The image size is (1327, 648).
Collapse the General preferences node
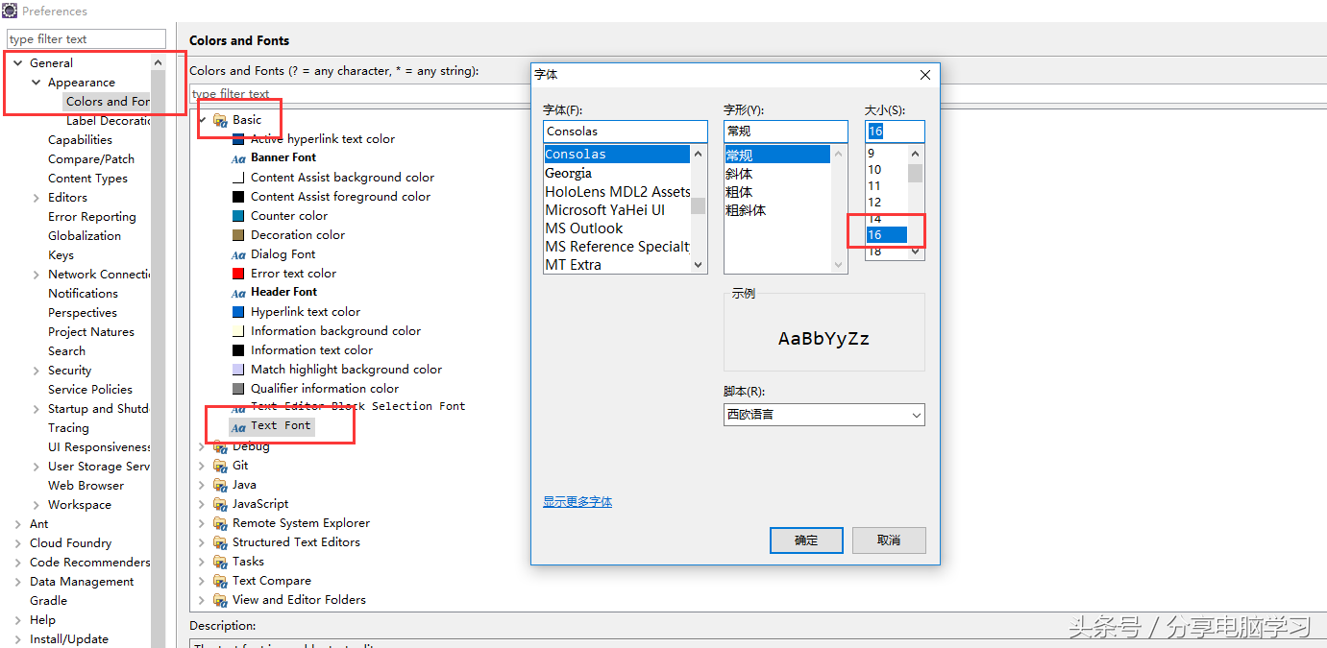pyautogui.click(x=17, y=63)
